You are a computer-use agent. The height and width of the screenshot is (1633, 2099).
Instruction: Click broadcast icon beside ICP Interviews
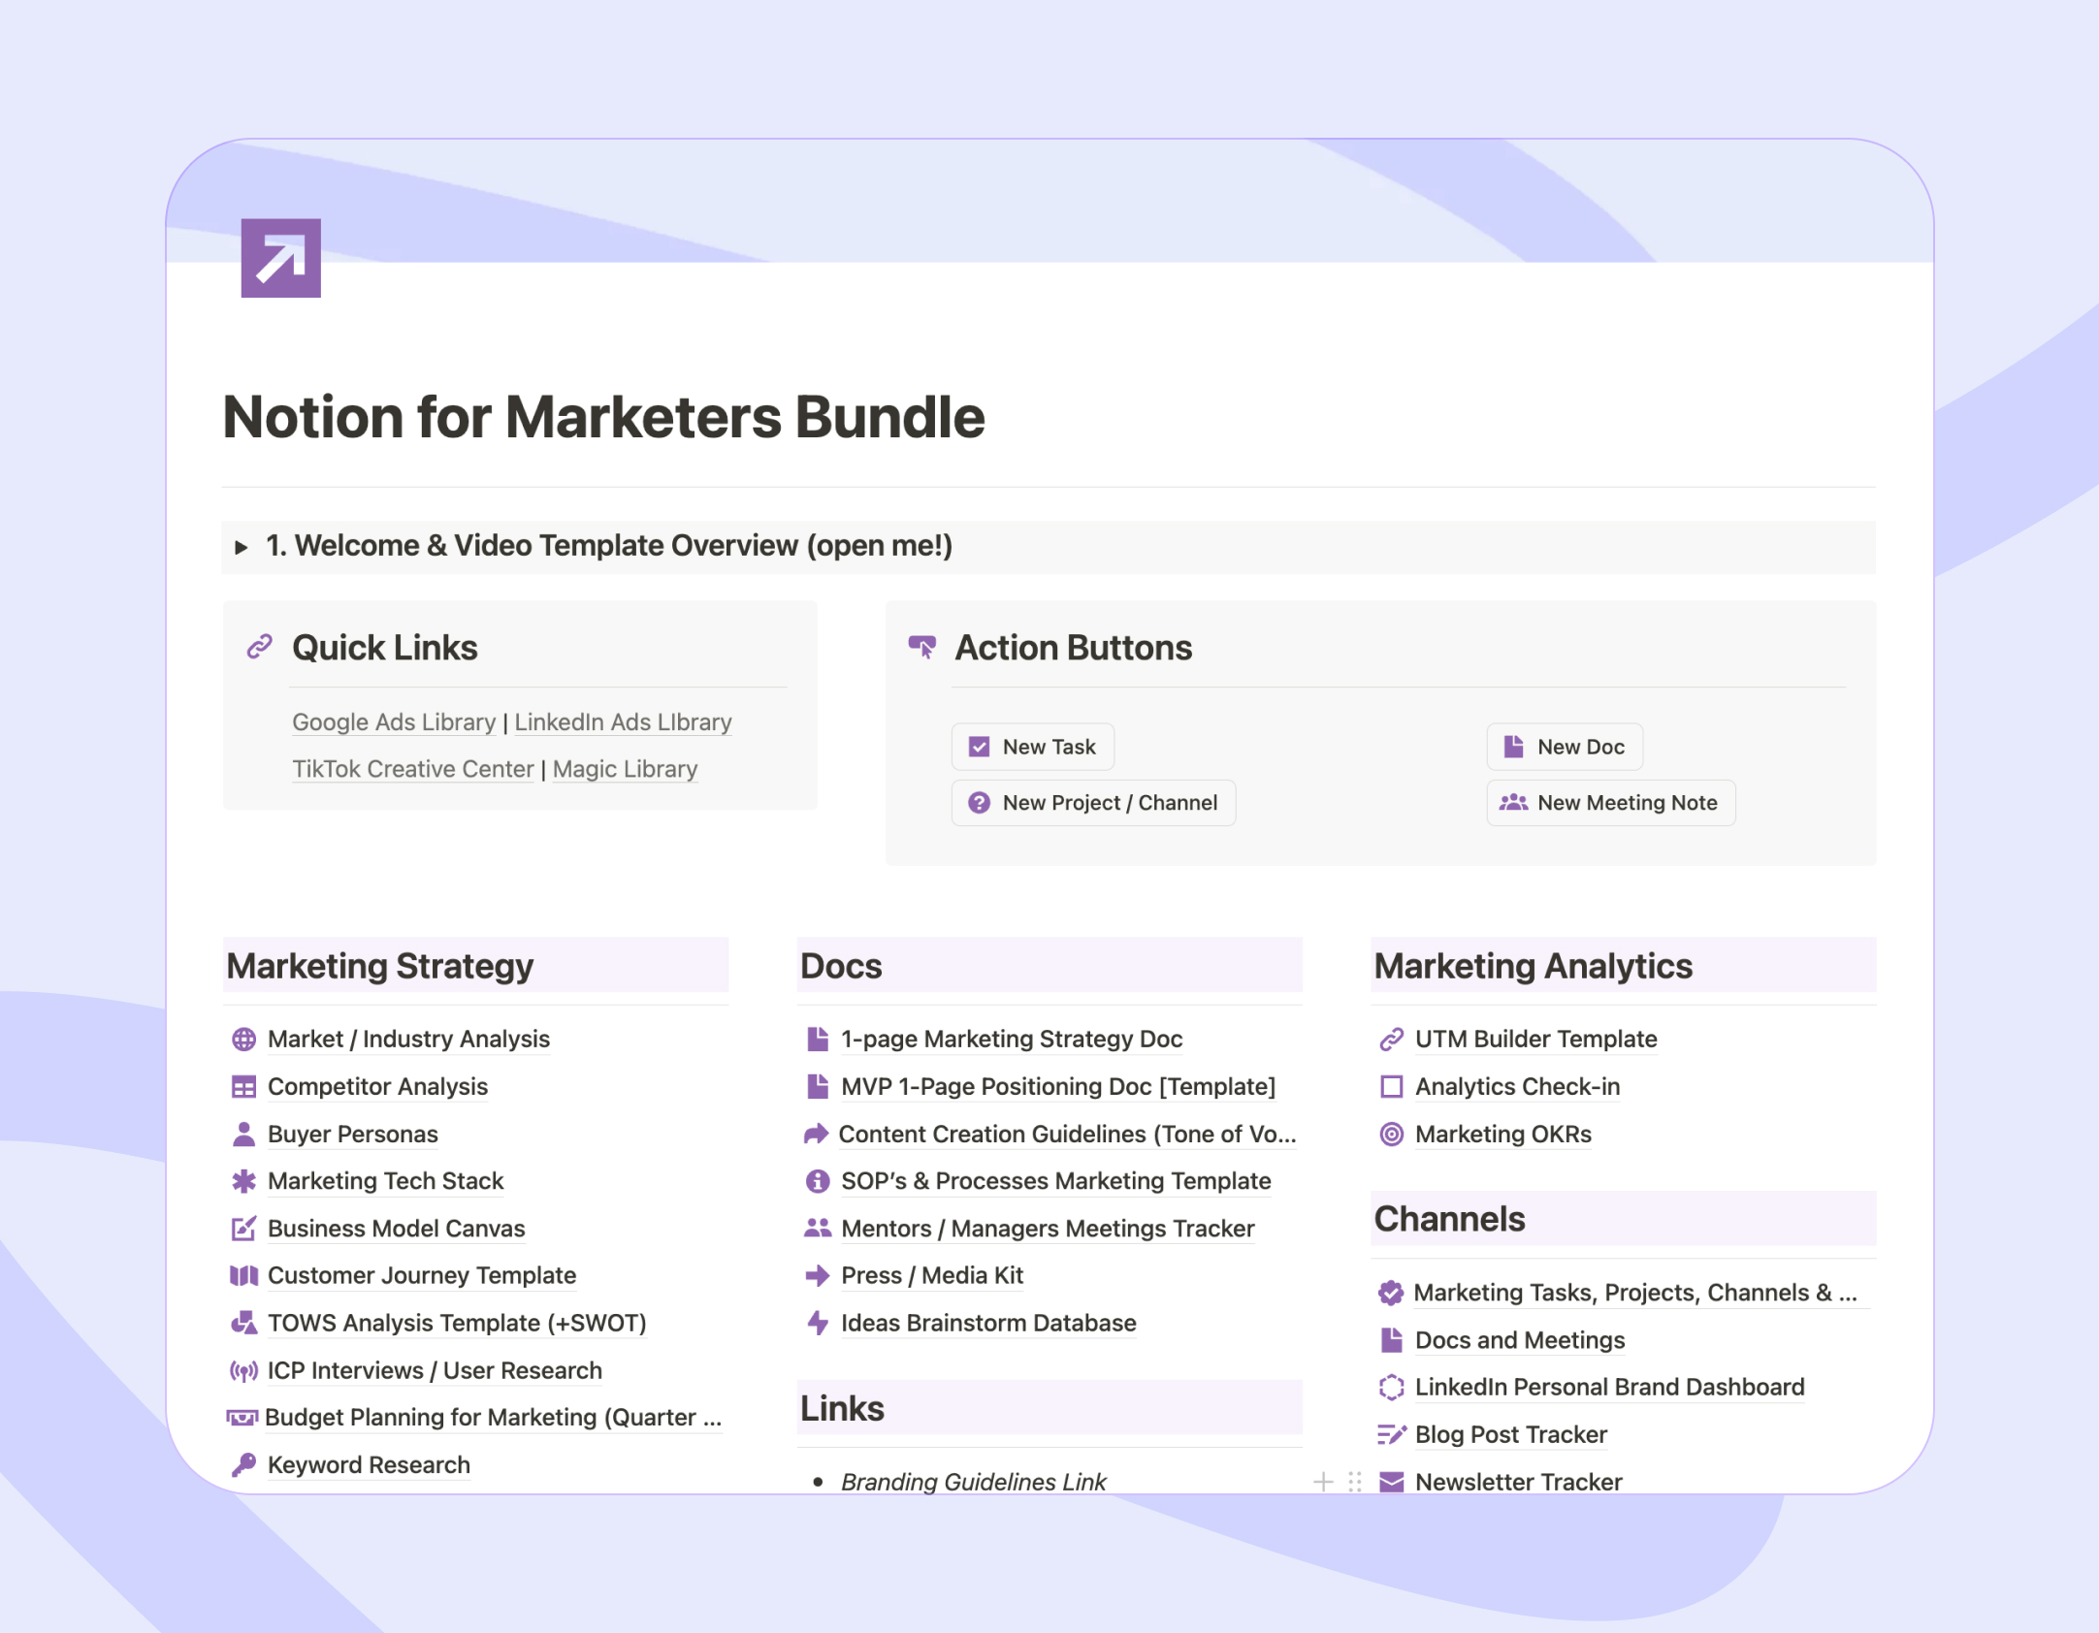(243, 1370)
